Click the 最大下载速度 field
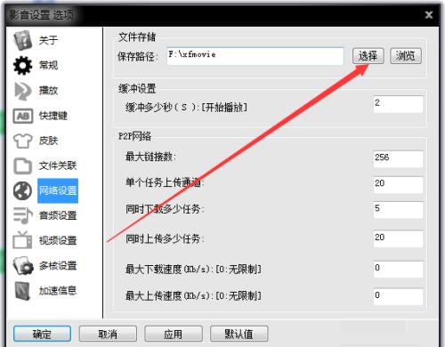Image resolution: width=445 pixels, height=347 pixels. click(x=399, y=270)
